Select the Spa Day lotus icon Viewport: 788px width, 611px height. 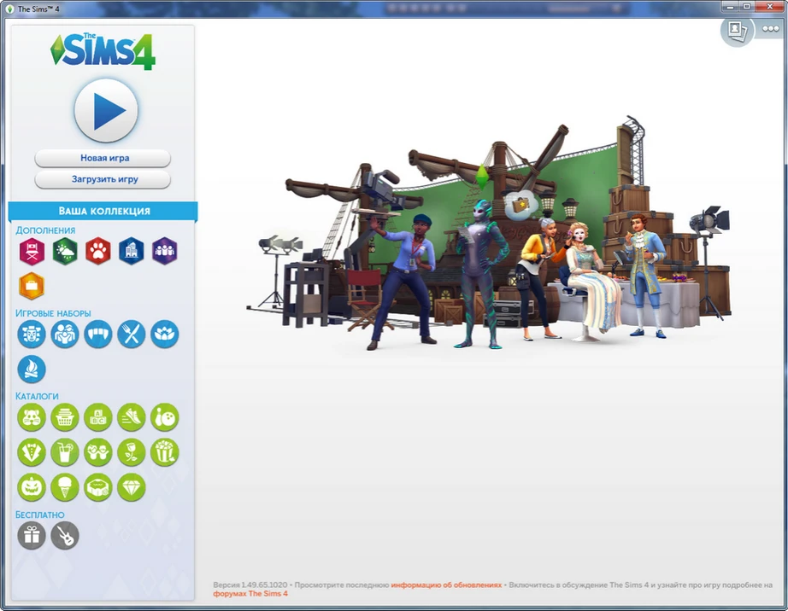164,335
